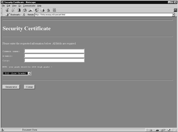Focus the Common name text field

point(54,51)
